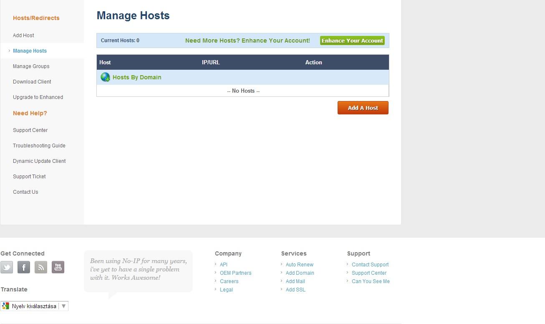Click the Need Help? sidebar heading

[x=30, y=113]
